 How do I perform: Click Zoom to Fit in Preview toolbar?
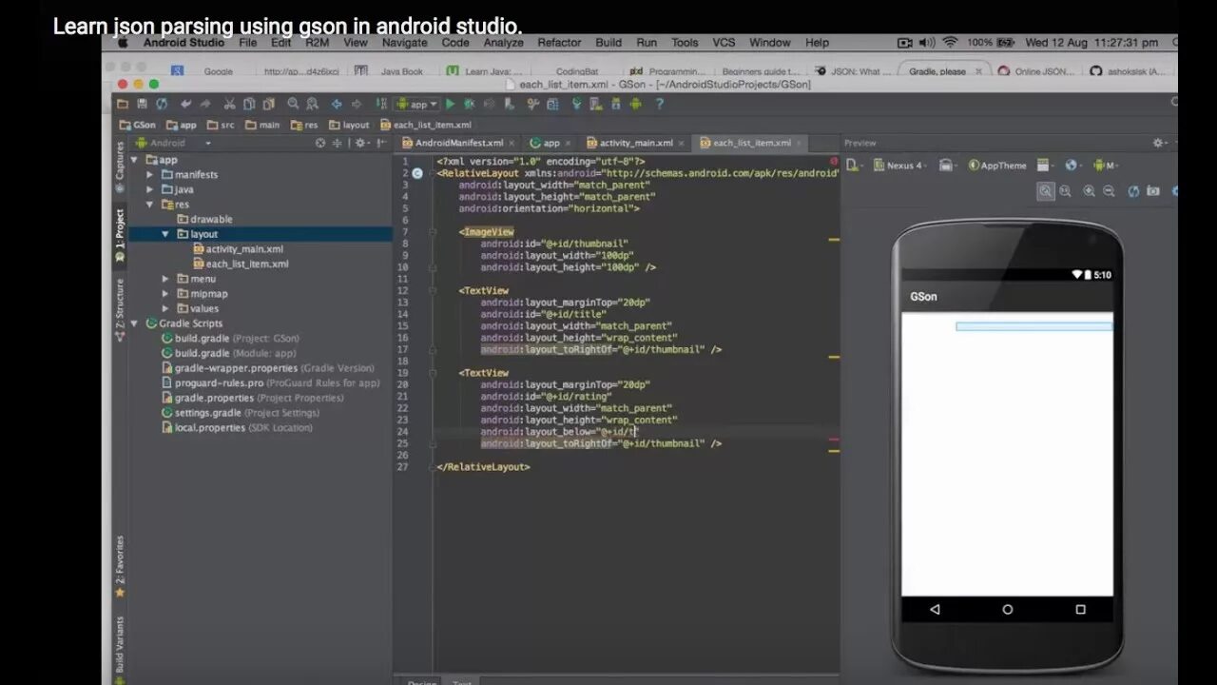(1046, 191)
